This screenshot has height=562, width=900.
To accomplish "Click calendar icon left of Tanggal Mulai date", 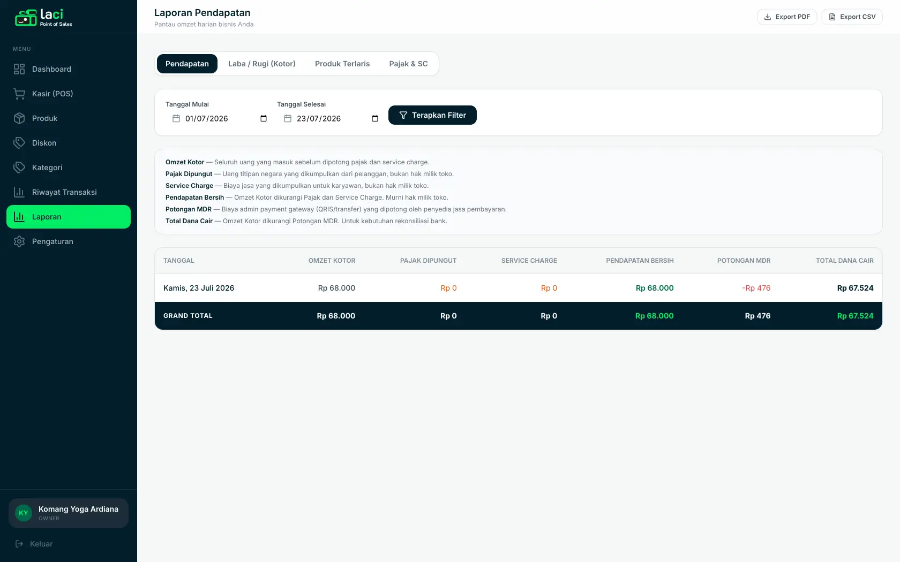I will pyautogui.click(x=176, y=118).
